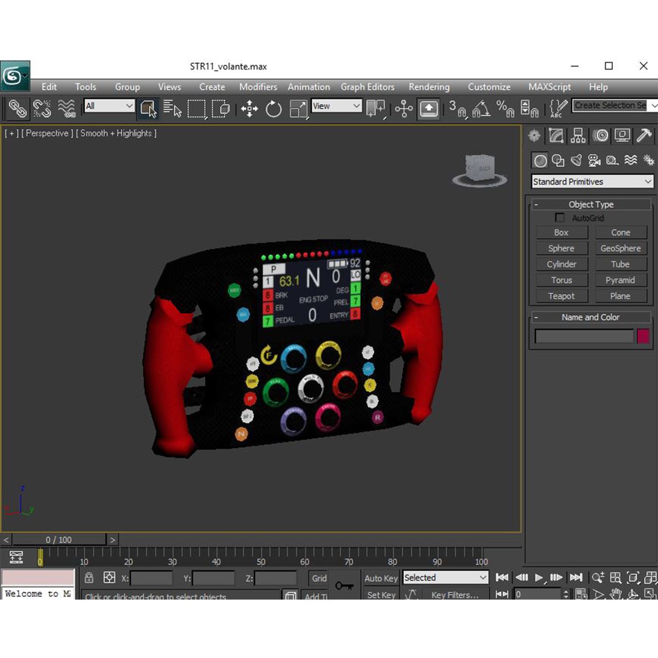The image size is (658, 658).
Task: Create a Box primitive
Action: click(x=562, y=233)
